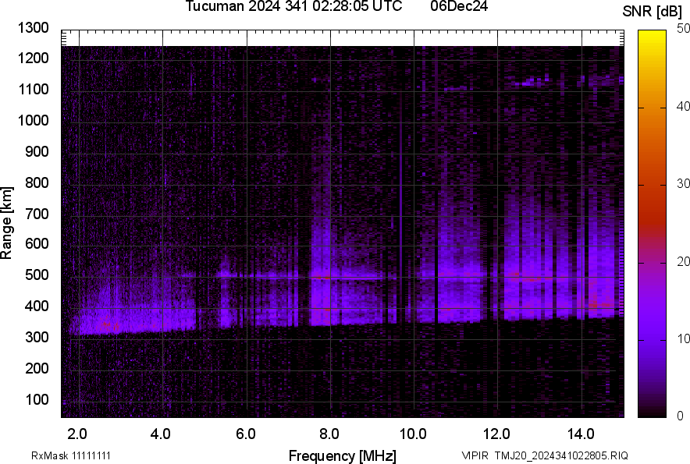Click the 'Range [km]' axis label
Screen dimensions: 690x464
pyautogui.click(x=6, y=222)
